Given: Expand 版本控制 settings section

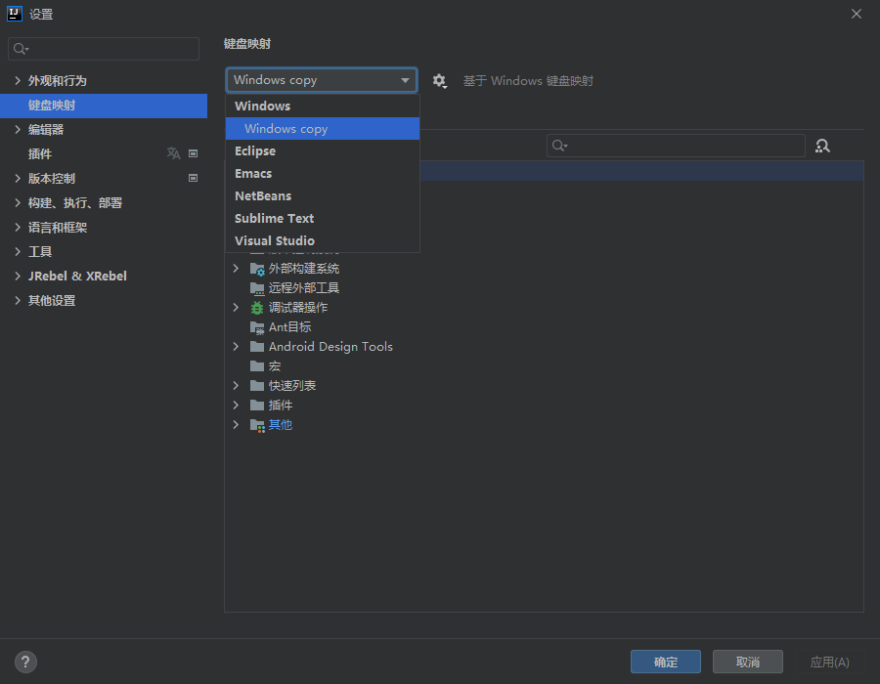Looking at the screenshot, I should [18, 178].
